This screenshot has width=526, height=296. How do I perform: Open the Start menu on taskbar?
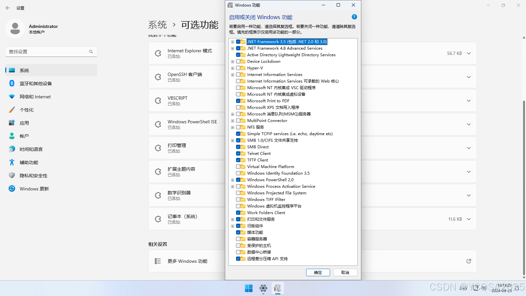[249, 288]
